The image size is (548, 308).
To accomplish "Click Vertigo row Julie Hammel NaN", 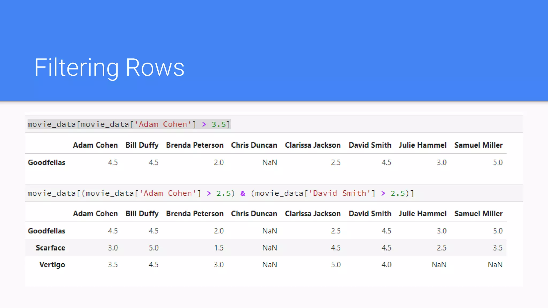I will click(x=439, y=265).
